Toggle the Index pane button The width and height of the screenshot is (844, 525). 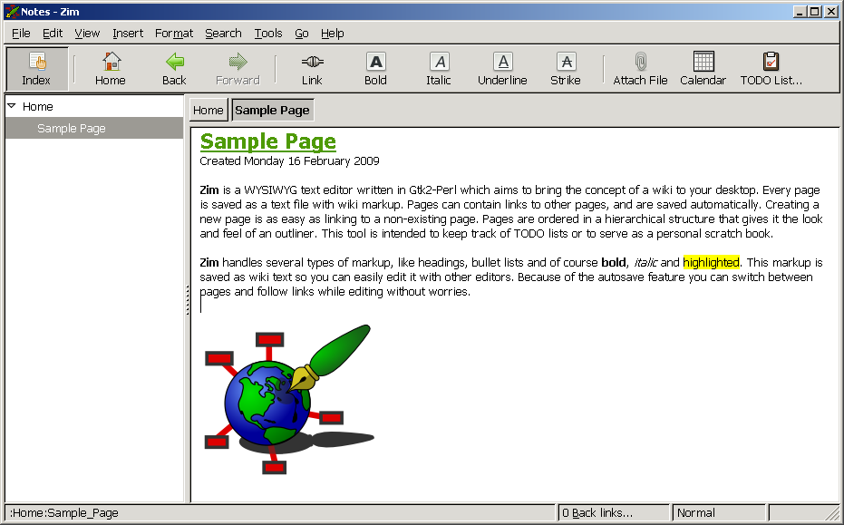point(36,69)
